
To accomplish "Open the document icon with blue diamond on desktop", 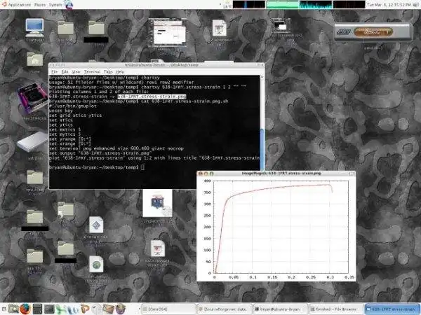I will [x=96, y=225].
